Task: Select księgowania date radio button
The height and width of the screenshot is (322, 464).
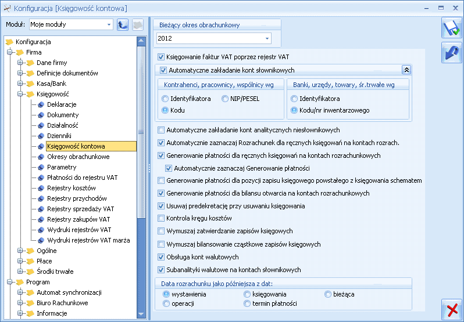Action: click(x=247, y=294)
